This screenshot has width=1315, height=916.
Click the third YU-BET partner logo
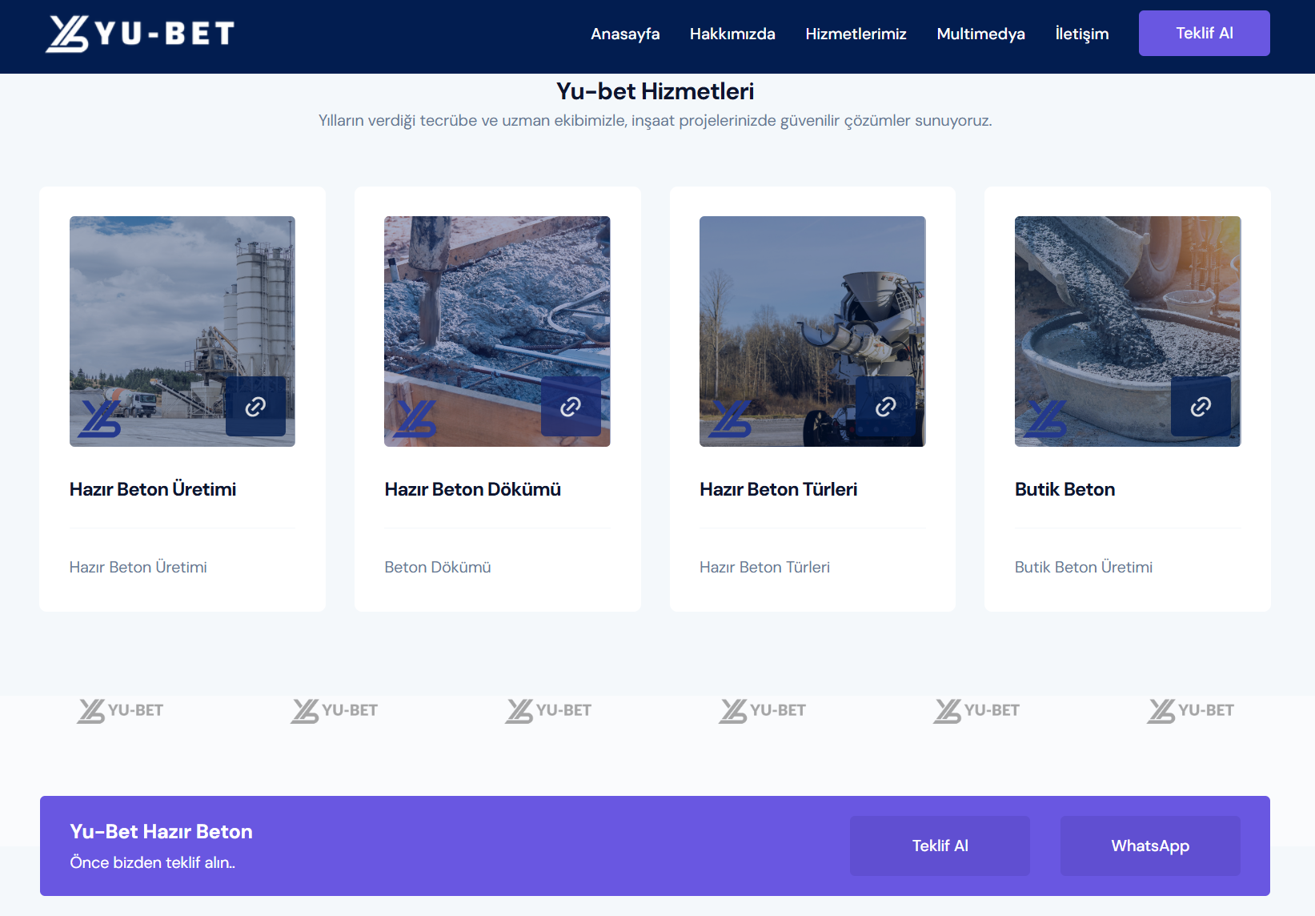(x=548, y=710)
